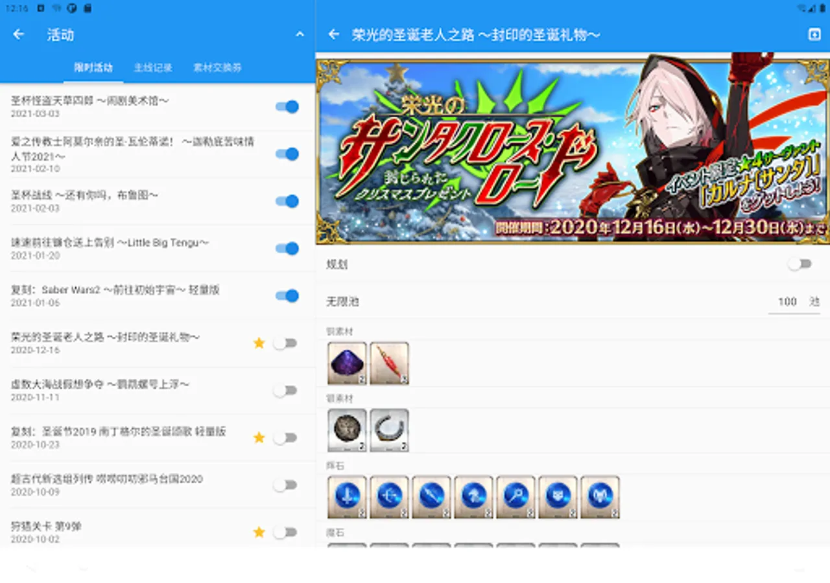The image size is (830, 583).
Task: Enable the 虚数大海战 event switch
Action: click(x=285, y=391)
